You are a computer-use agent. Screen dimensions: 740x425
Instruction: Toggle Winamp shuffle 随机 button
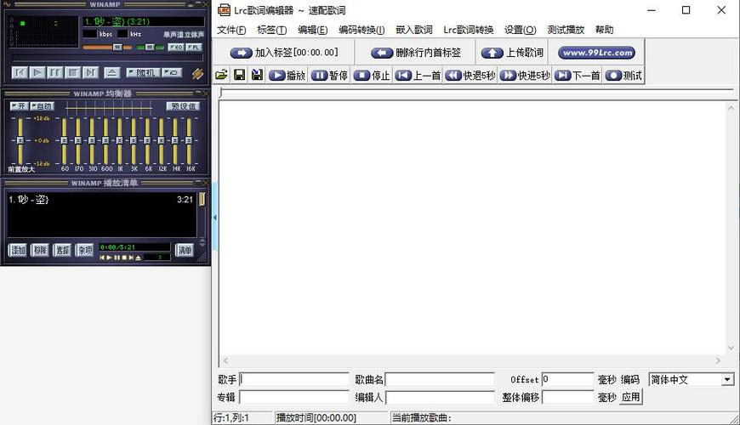click(x=142, y=73)
